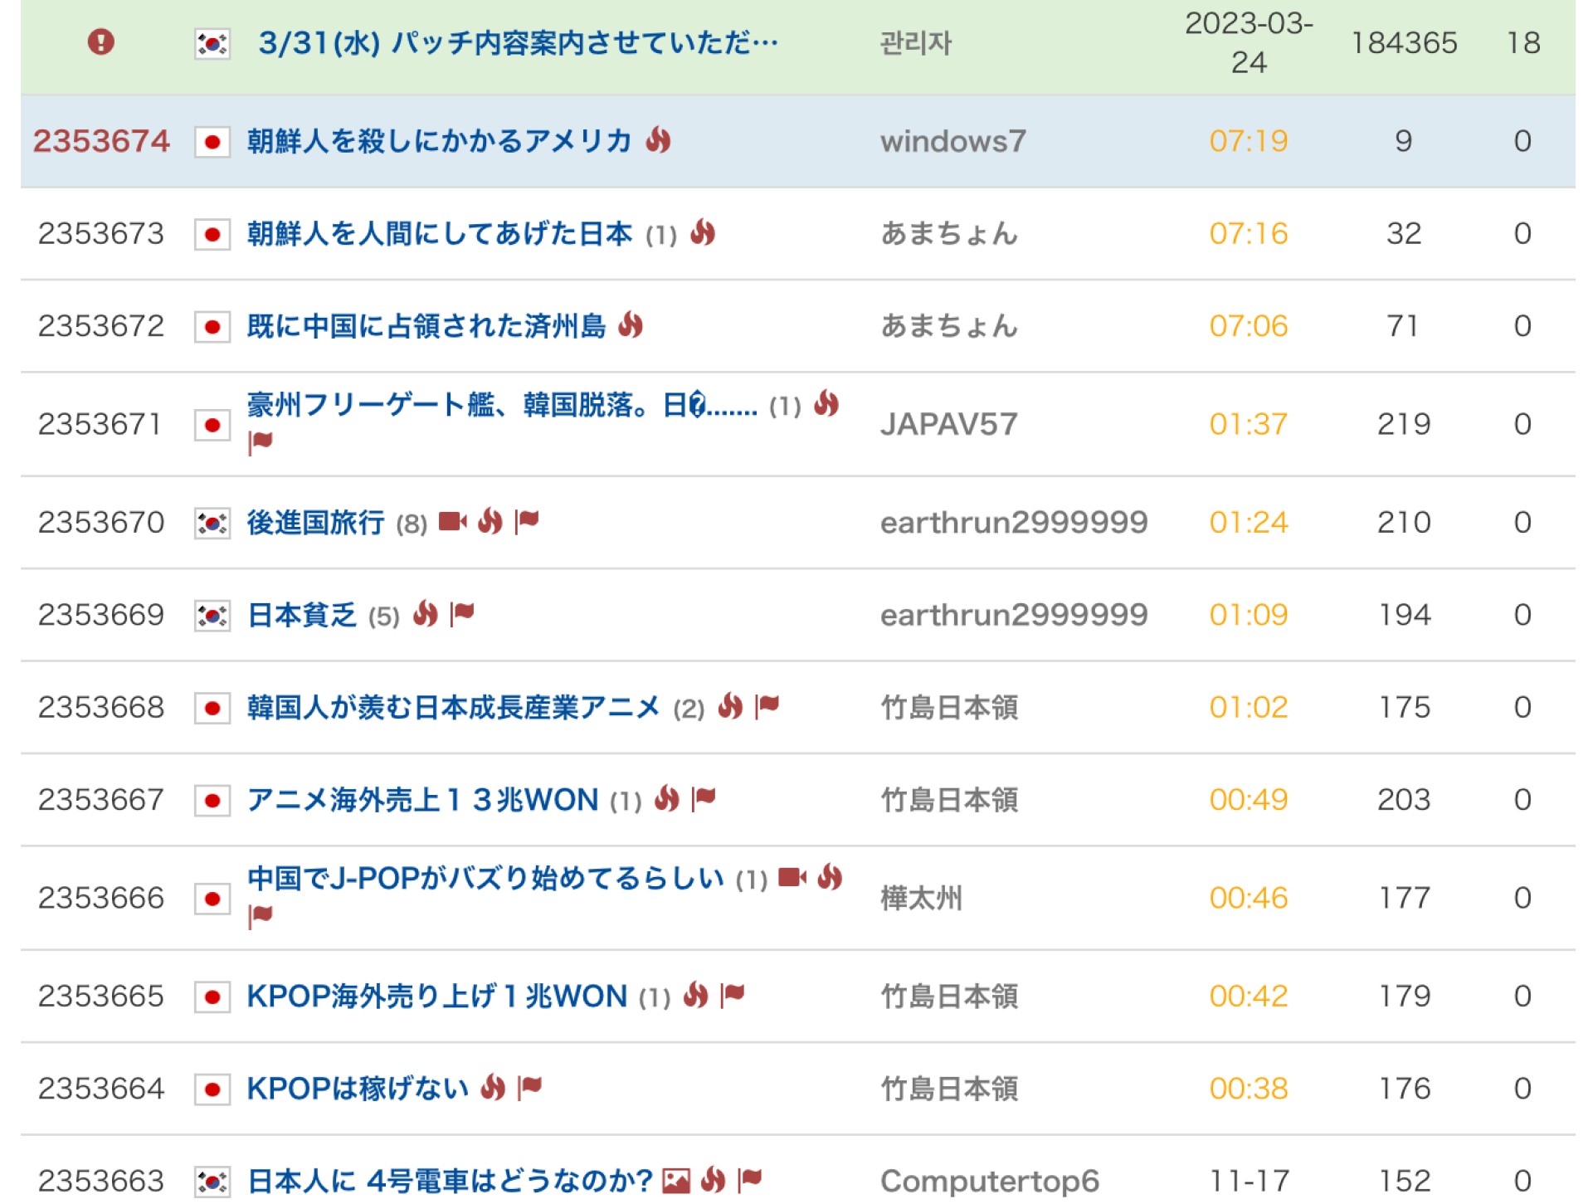Open post 朝鮮人を殺しにかかるアメリカ
1593x1204 pixels.
tap(440, 141)
